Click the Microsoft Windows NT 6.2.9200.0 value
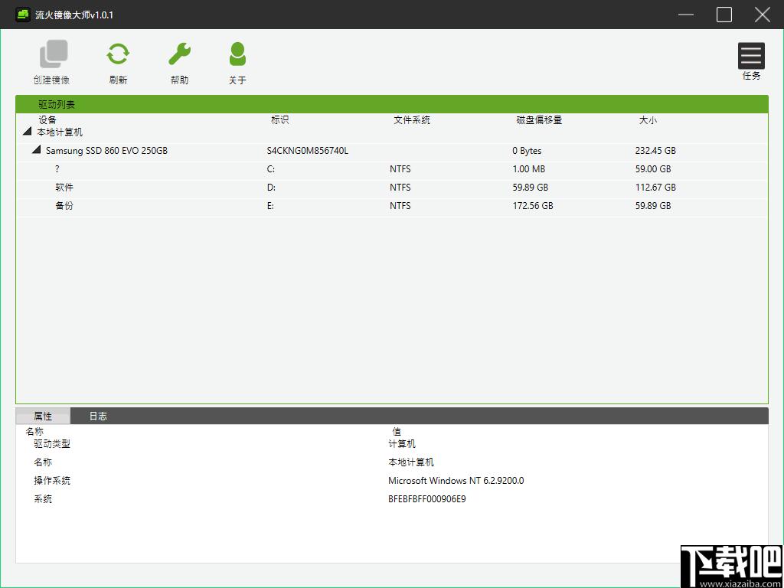 [456, 481]
